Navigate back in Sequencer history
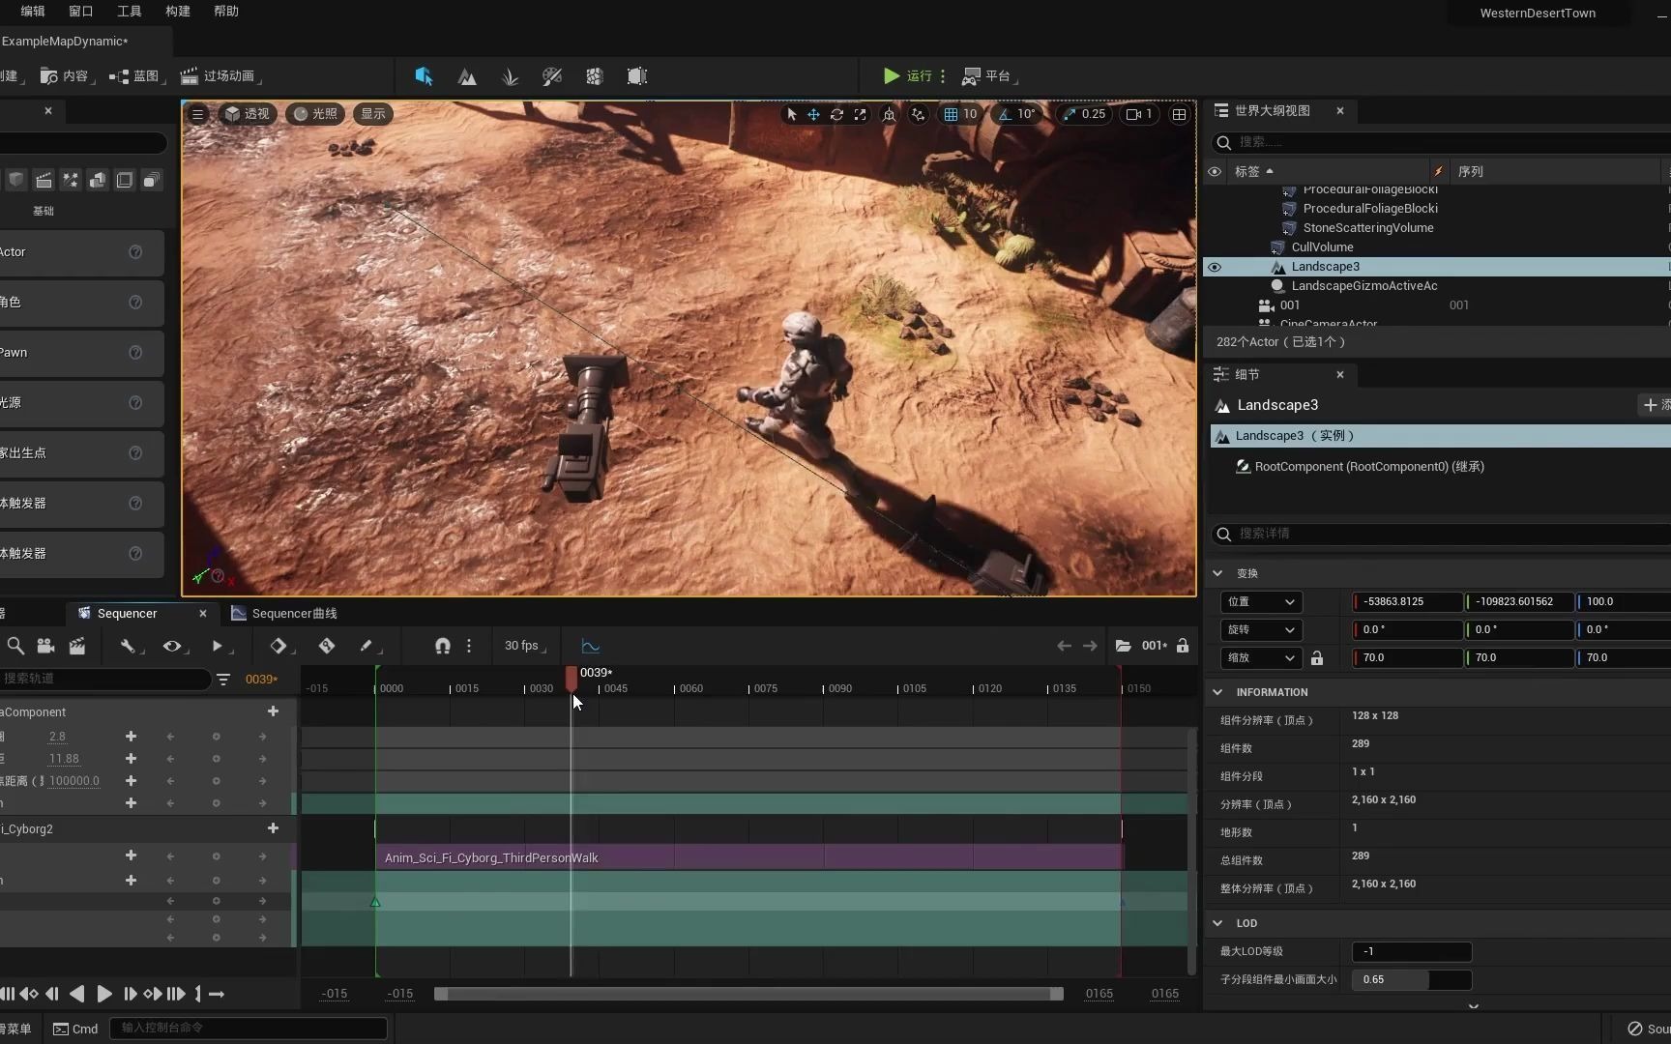 [x=1064, y=646]
